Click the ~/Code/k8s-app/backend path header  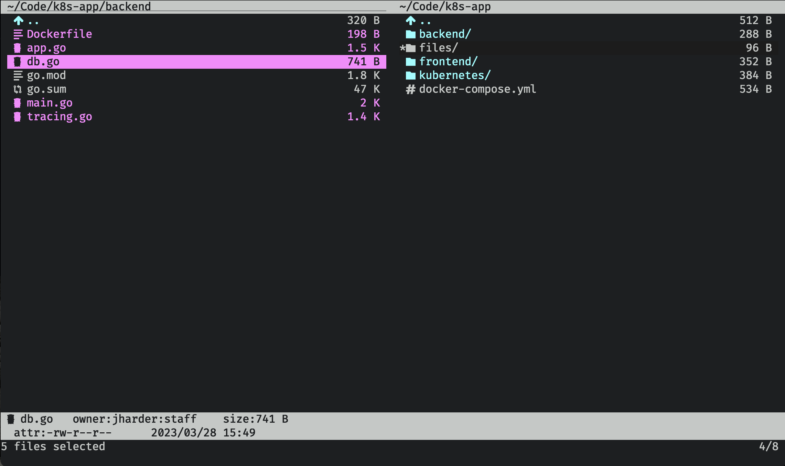79,7
